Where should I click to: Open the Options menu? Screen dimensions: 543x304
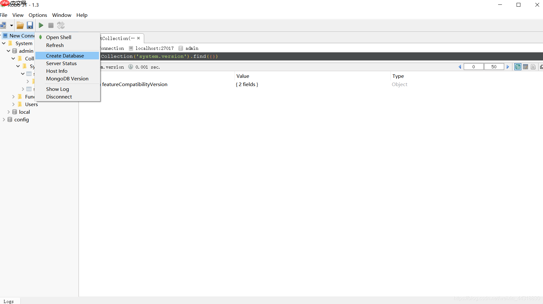pos(38,15)
